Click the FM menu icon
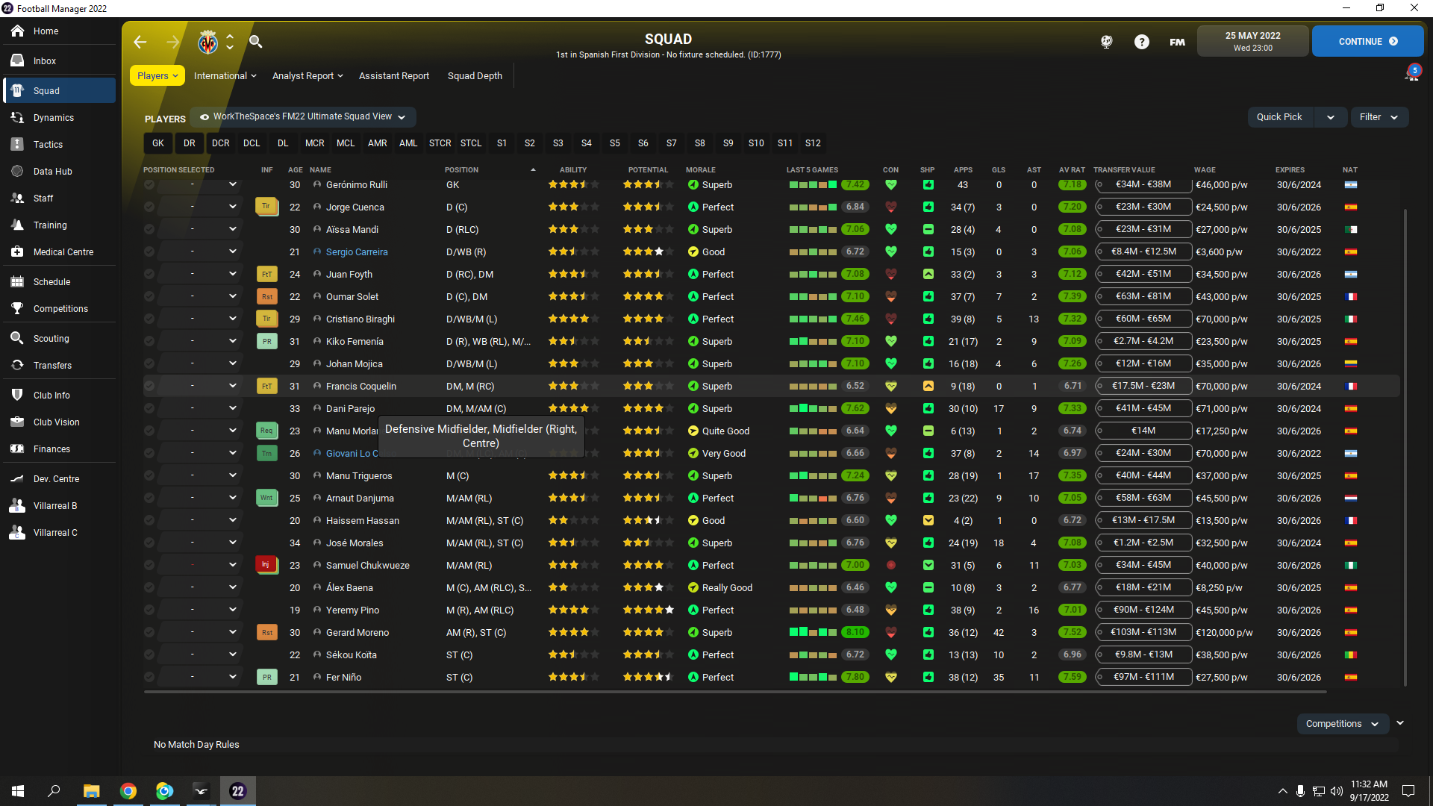Image resolution: width=1433 pixels, height=806 pixels. click(x=1177, y=42)
